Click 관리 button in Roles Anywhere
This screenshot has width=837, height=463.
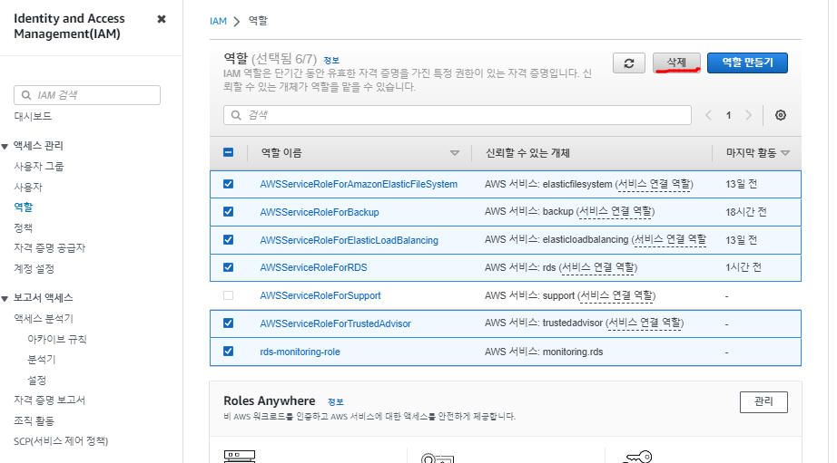click(763, 401)
